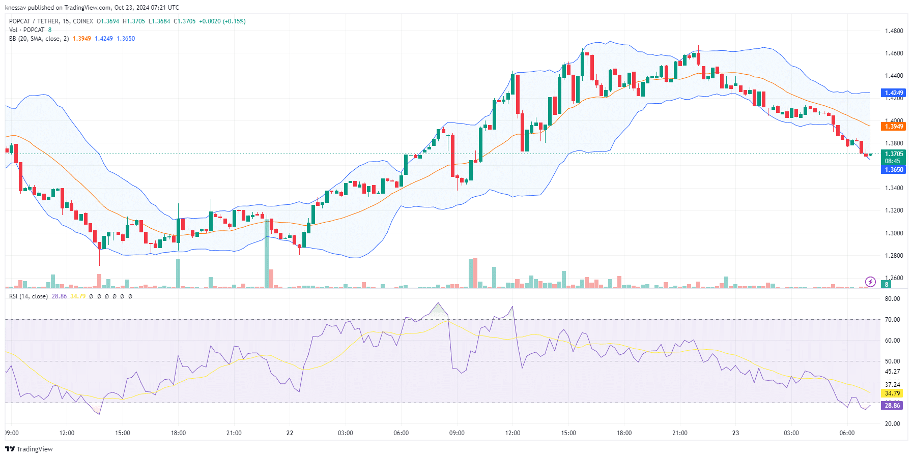Click the 20.00 RSI axis label
Image resolution: width=913 pixels, height=458 pixels.
892,424
